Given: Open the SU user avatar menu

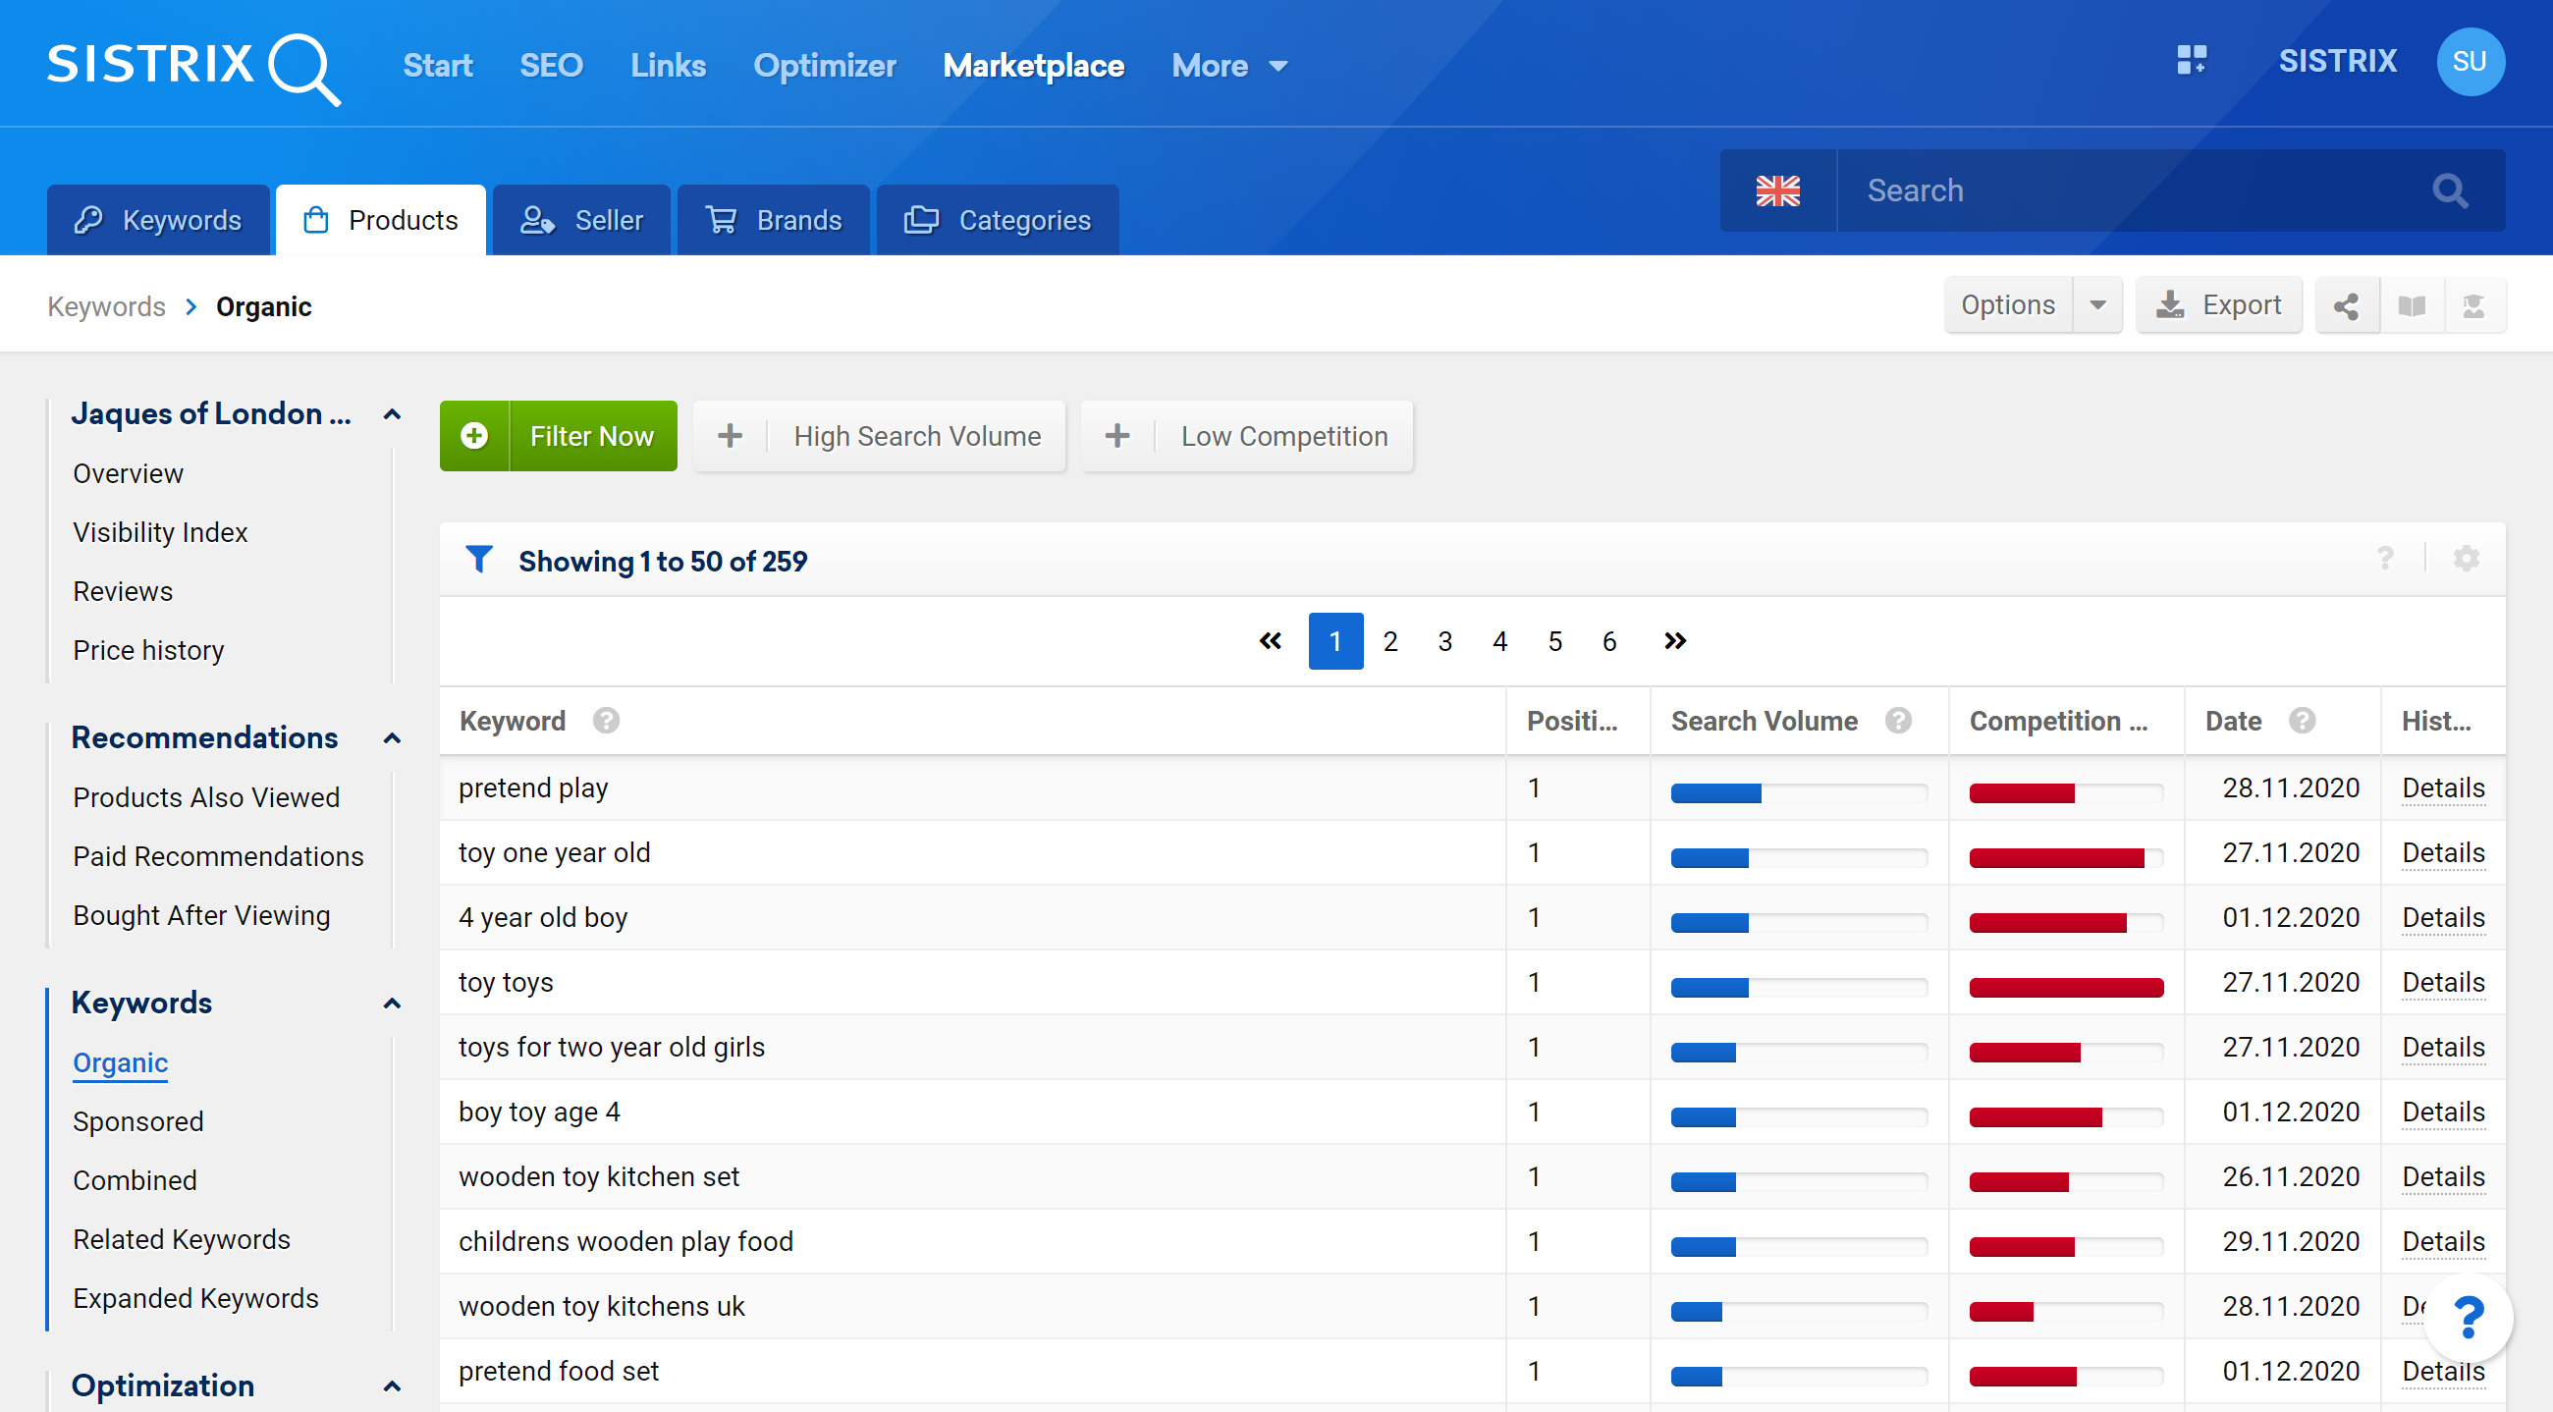Looking at the screenshot, I should tap(2470, 62).
